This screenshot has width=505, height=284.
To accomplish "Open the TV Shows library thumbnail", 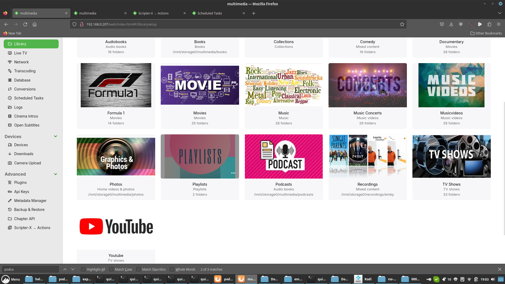I will [451, 156].
